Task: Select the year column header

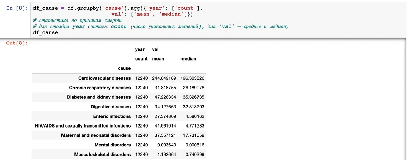Action: [140, 50]
